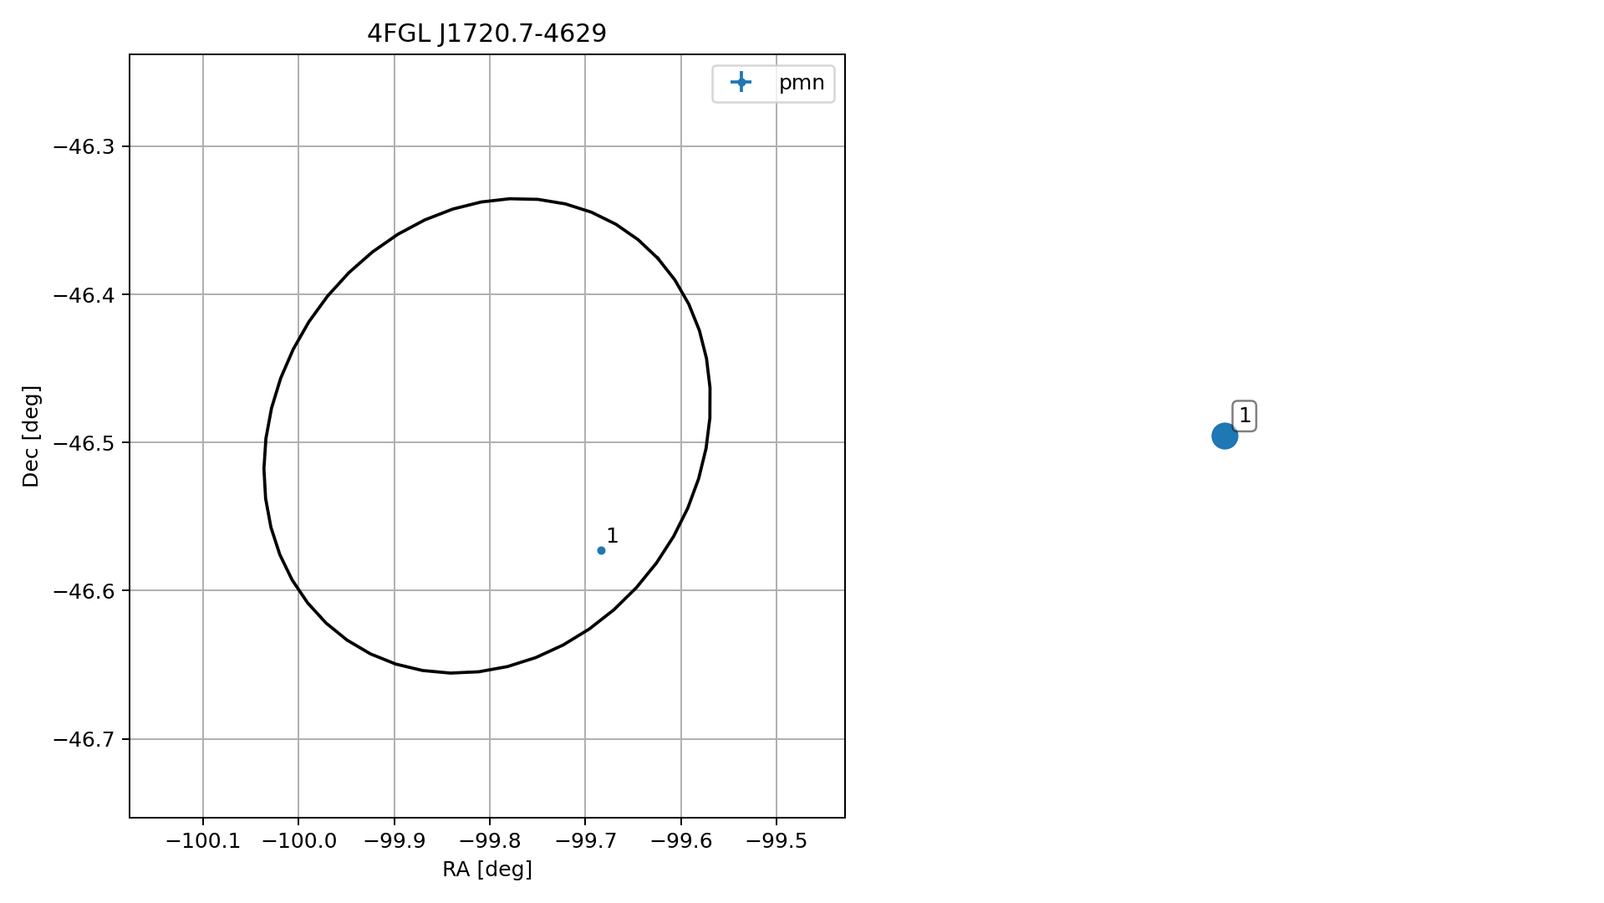The width and height of the screenshot is (1604, 903).
Task: Click the −99.9 tick label on RA axis
Action: (x=395, y=841)
